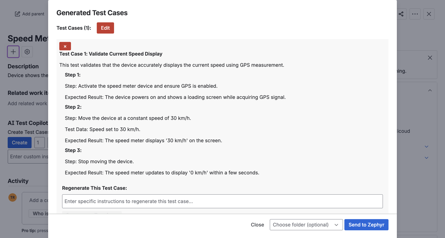Image resolution: width=445 pixels, height=238 pixels.
Task: Send the test case to Zephyr
Action: click(x=366, y=225)
